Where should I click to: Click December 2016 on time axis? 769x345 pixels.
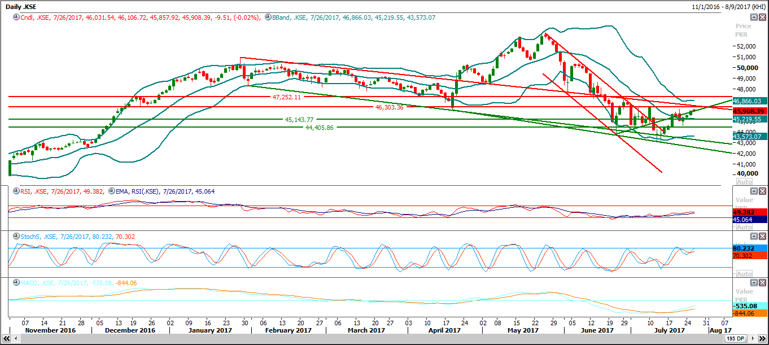130,330
